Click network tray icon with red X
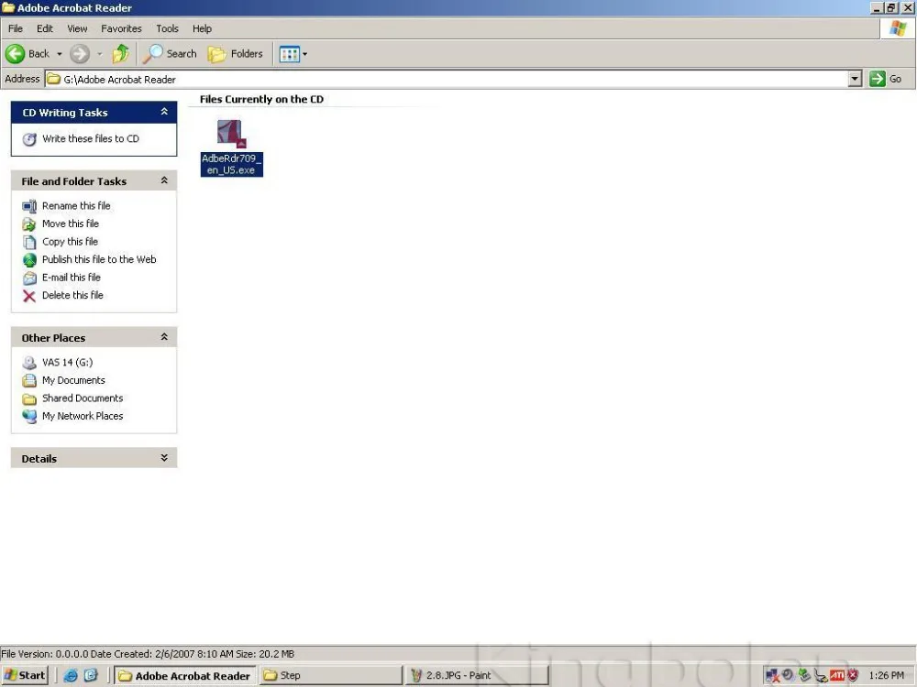Screen dimensions: 917x687 tap(772, 676)
